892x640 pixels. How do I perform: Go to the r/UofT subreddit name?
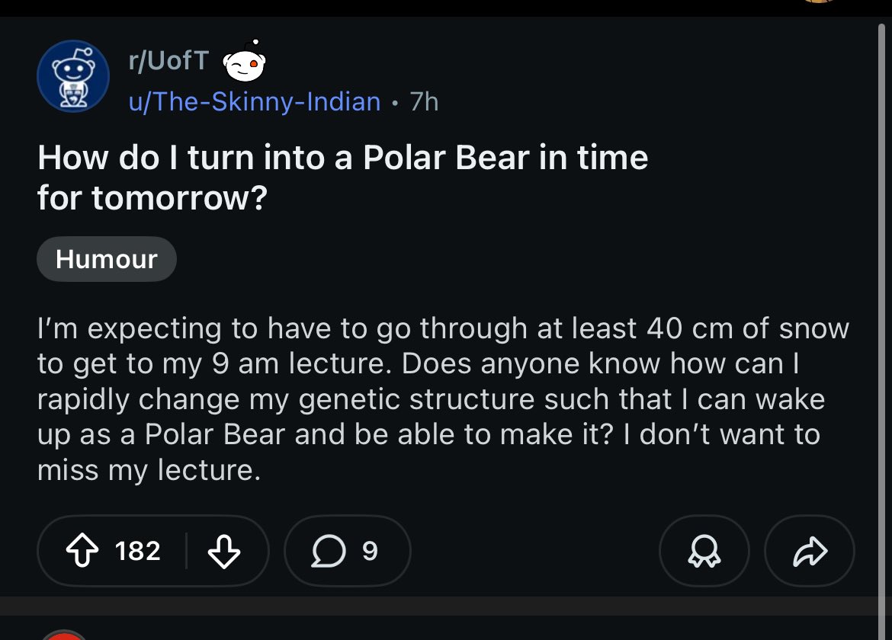tap(168, 61)
